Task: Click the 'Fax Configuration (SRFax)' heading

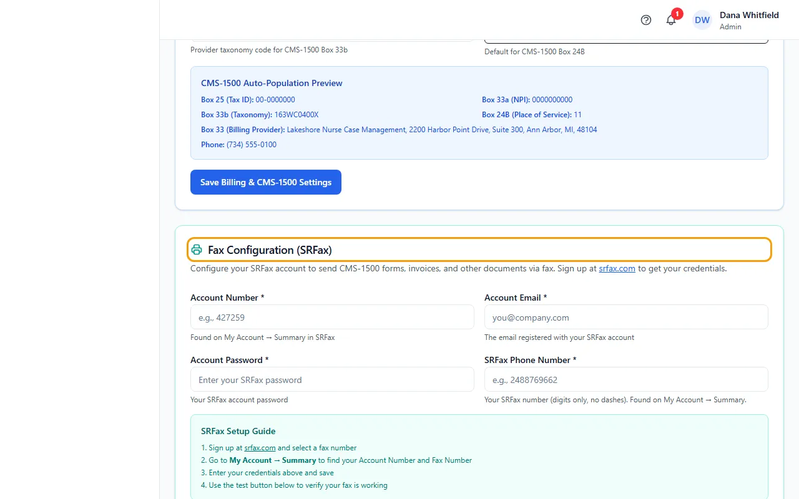Action: click(x=270, y=249)
